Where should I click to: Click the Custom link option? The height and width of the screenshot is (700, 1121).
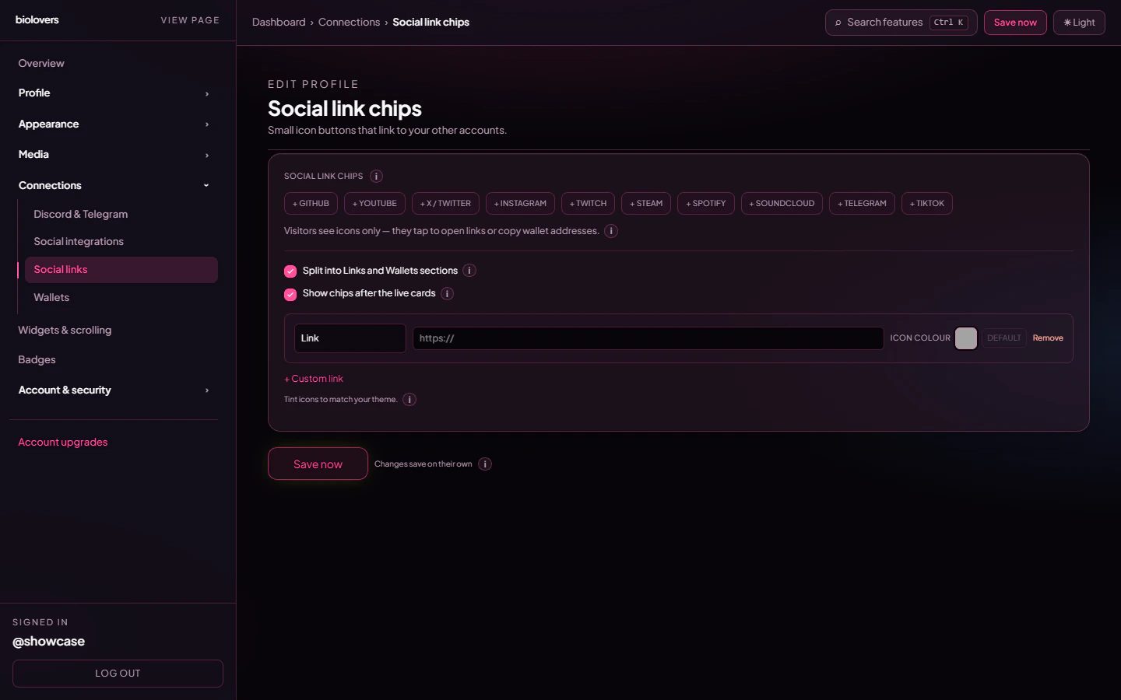(x=313, y=378)
